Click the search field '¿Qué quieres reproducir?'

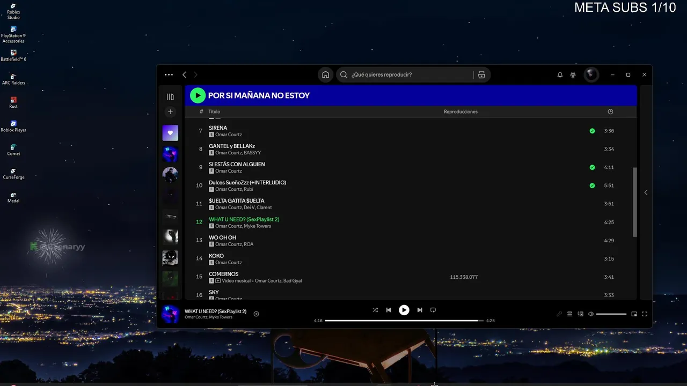click(405, 75)
